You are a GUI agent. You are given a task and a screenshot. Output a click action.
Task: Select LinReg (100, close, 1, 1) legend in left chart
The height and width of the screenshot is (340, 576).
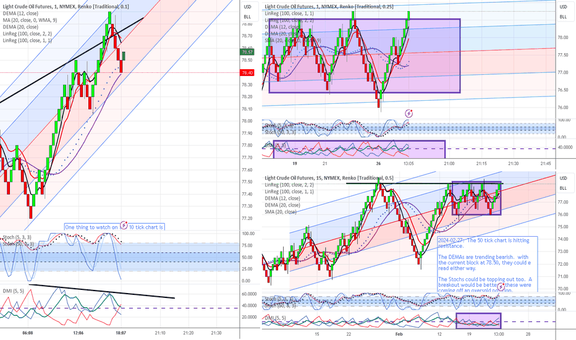27,40
